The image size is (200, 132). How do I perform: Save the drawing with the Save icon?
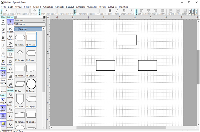click(x=3, y=38)
